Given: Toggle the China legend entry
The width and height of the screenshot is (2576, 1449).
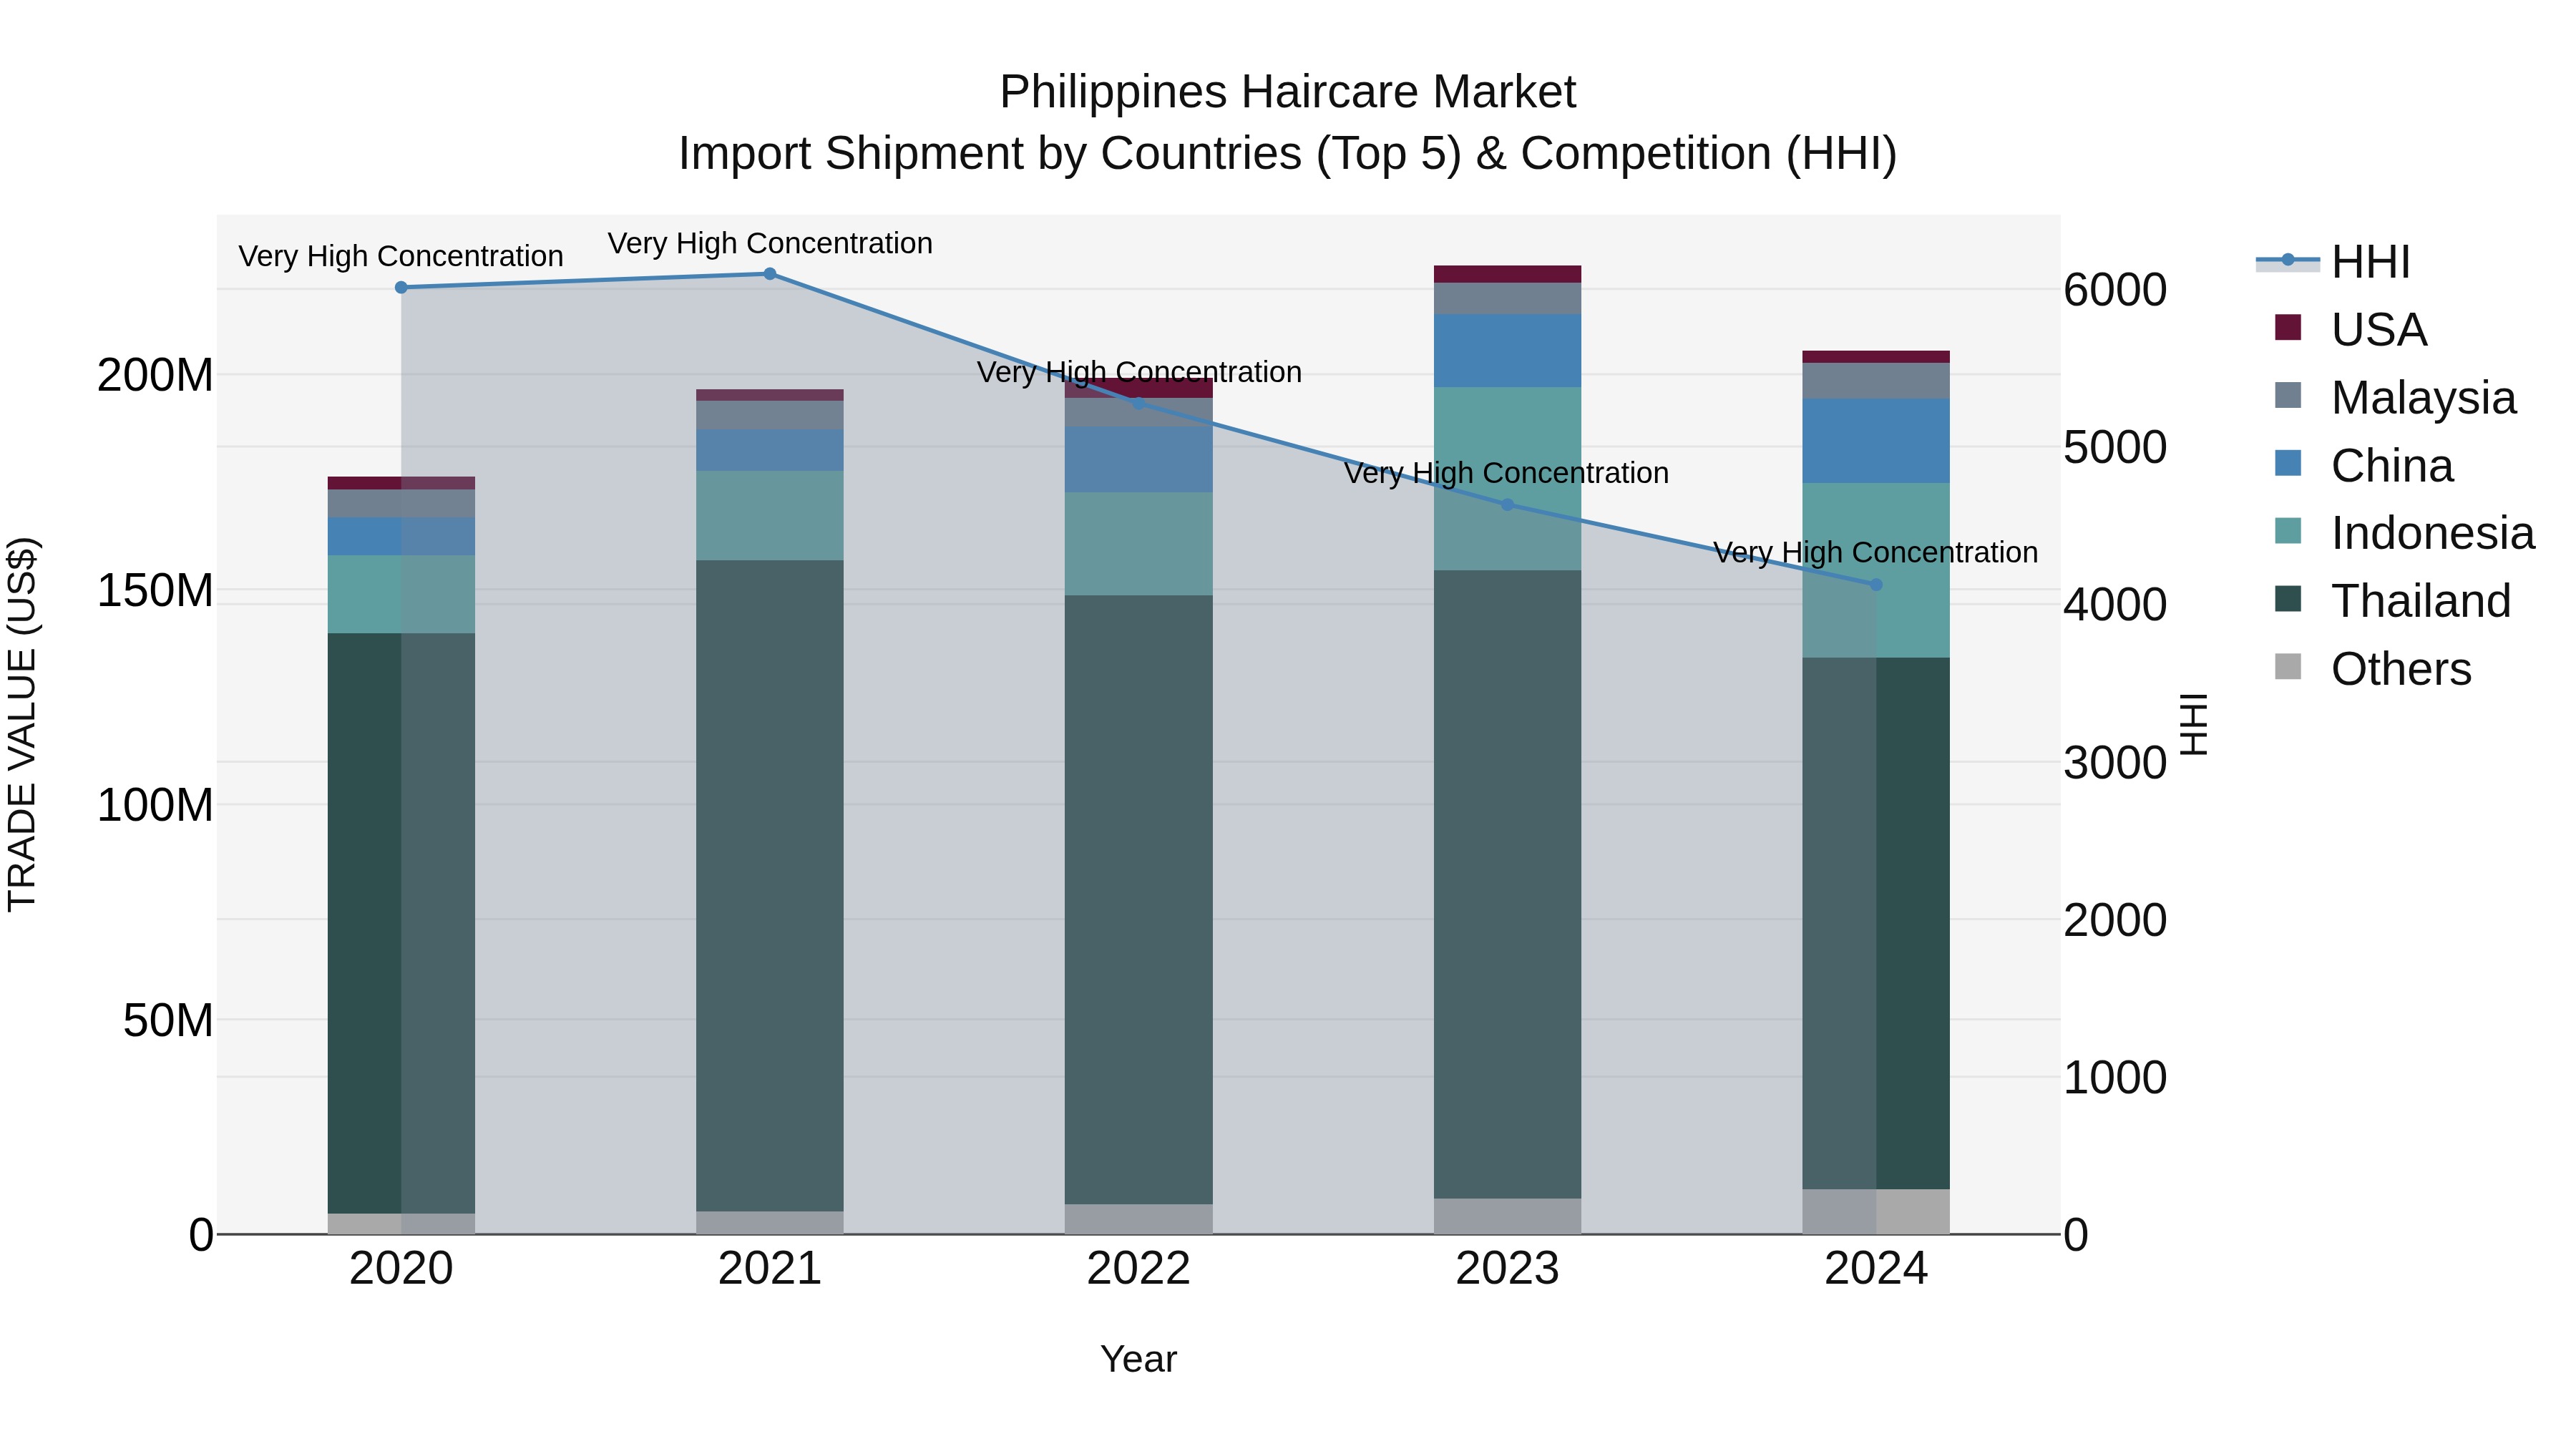Looking at the screenshot, I should tap(2364, 465).
